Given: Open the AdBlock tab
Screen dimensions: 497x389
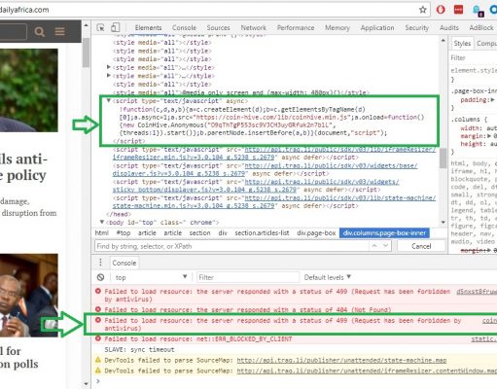Looking at the screenshot, I should click(x=481, y=28).
